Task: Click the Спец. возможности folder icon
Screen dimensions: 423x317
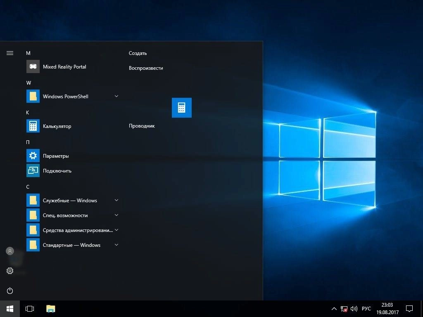Action: [x=33, y=215]
